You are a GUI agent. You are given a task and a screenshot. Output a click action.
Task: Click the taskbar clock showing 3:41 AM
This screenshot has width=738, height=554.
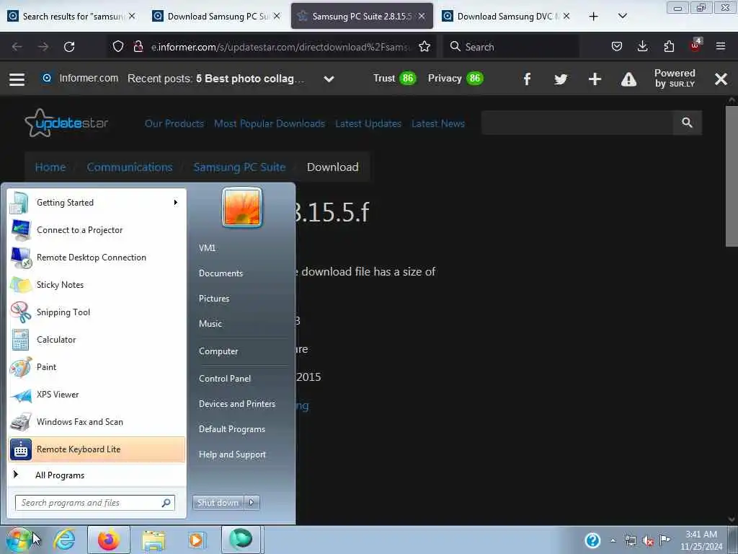pos(701,540)
